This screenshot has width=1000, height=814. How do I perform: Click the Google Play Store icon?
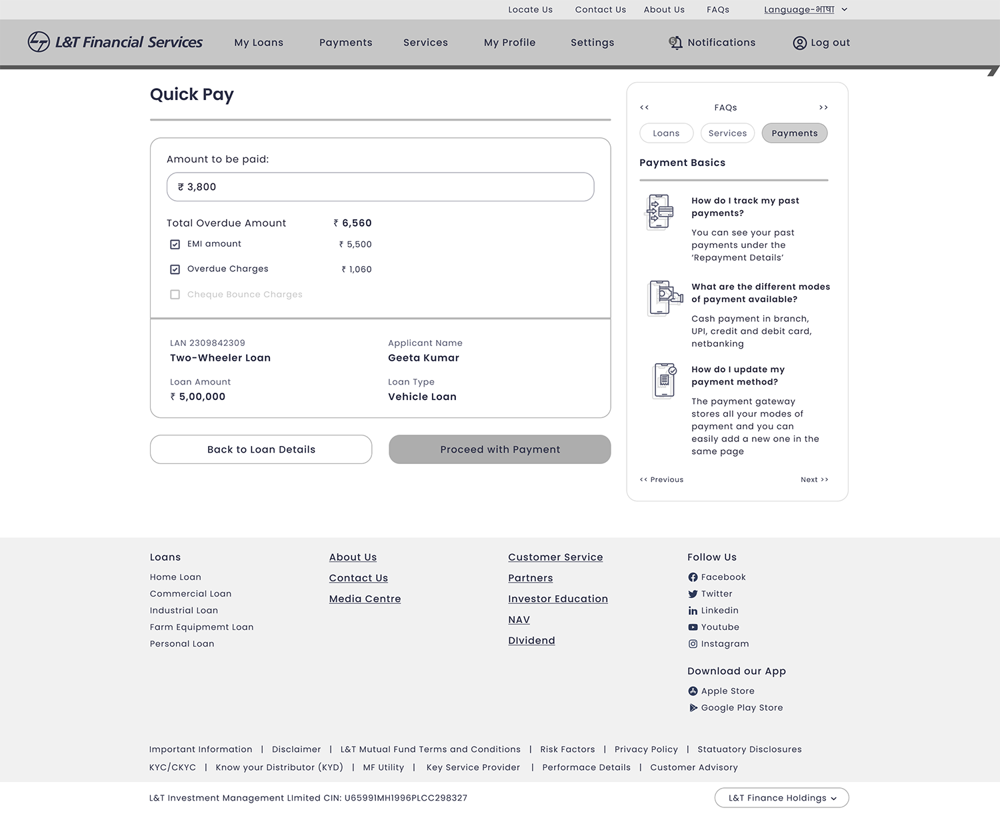(693, 708)
